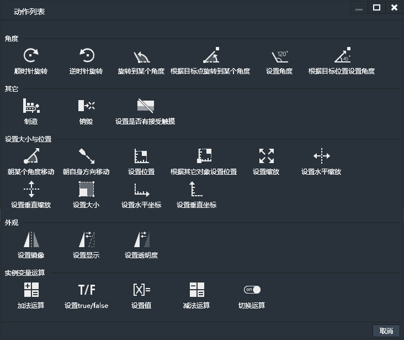Image resolution: width=404 pixels, height=340 pixels.
Task: Select the 顺时针旋转 clockwise rotate action
Action: click(31, 56)
